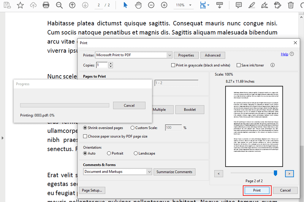This screenshot has height=202, width=304.
Task: Click the Print button
Action: (257, 190)
